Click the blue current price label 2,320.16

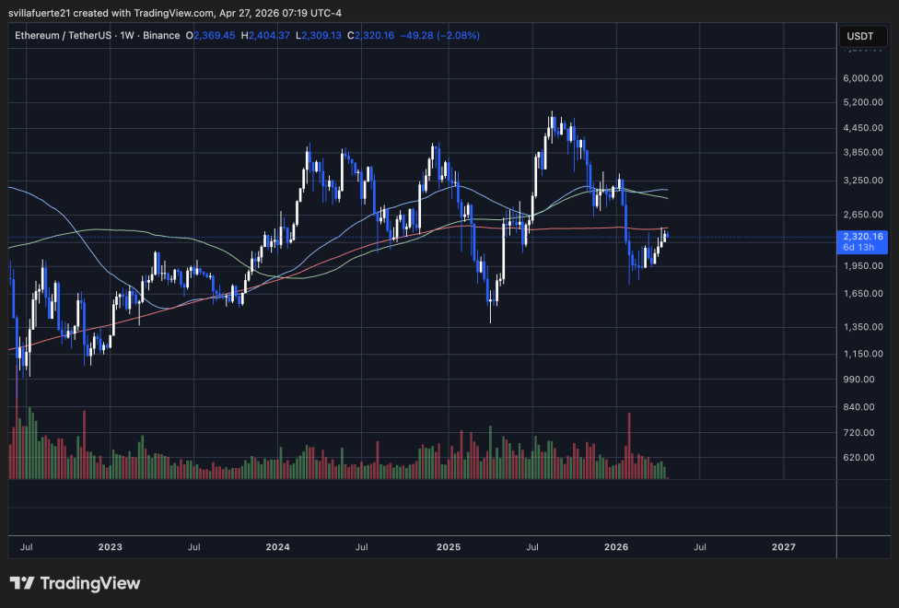[x=862, y=236]
